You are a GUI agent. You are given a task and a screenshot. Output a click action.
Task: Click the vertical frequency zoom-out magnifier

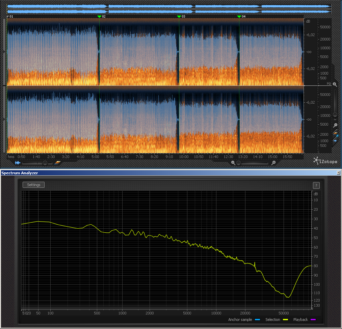click(335, 125)
